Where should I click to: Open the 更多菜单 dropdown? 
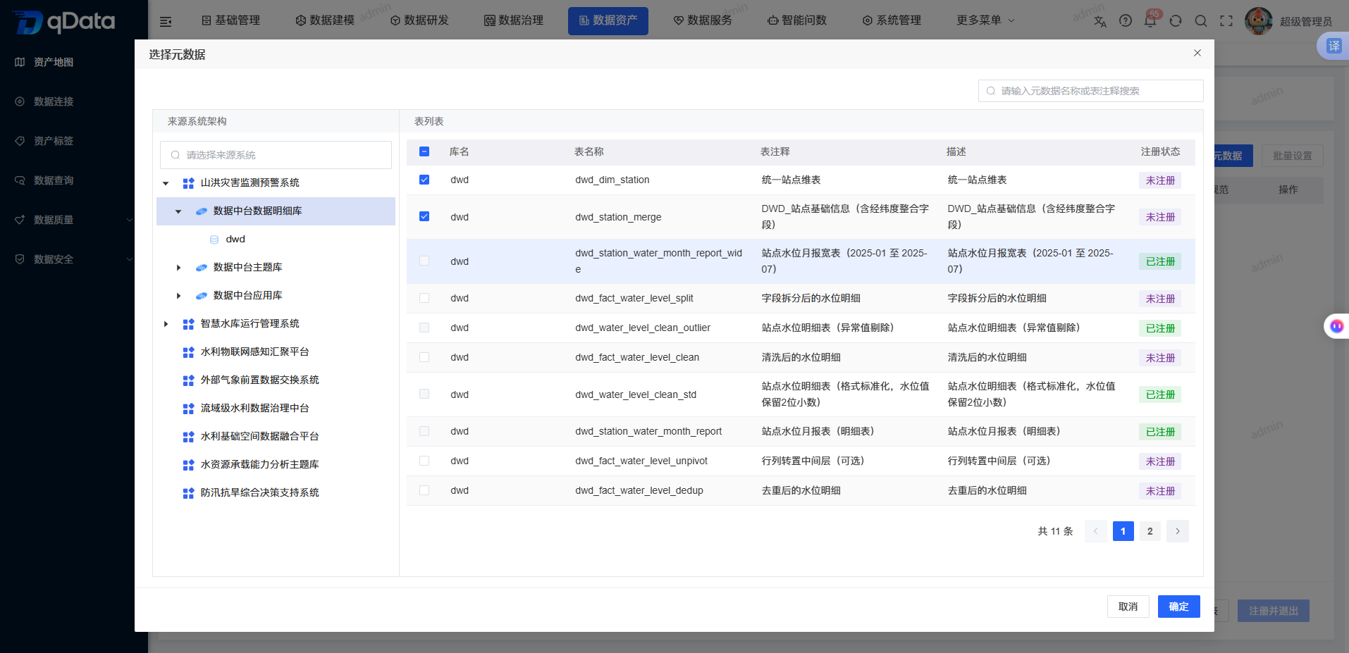point(985,20)
